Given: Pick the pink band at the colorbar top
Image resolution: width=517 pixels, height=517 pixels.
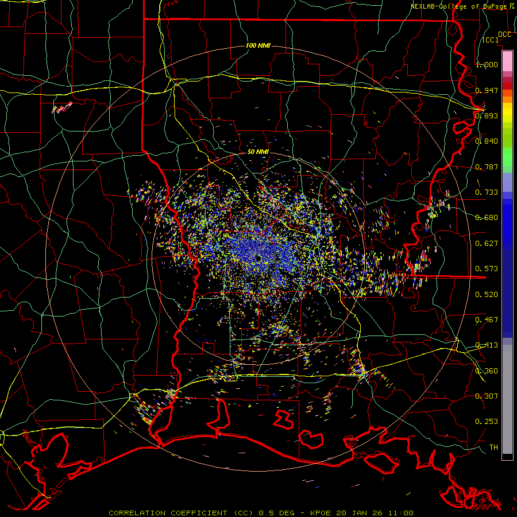Looking at the screenshot, I should (507, 61).
